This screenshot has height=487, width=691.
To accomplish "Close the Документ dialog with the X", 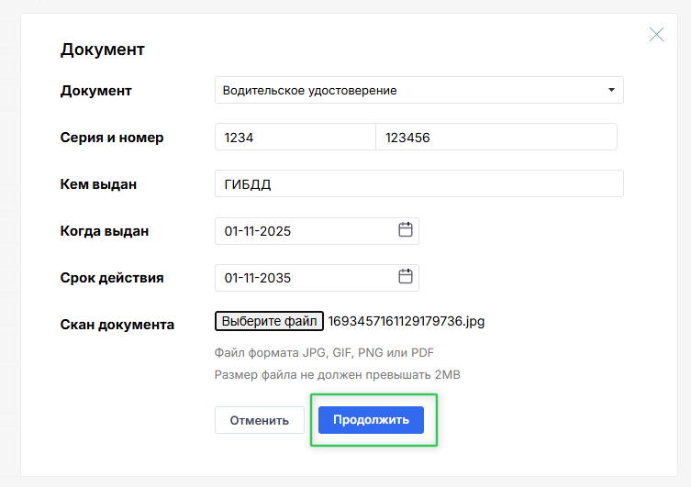I will 656,35.
